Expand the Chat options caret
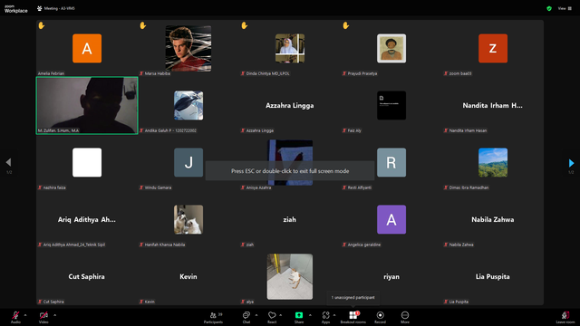580x326 pixels. click(256, 315)
